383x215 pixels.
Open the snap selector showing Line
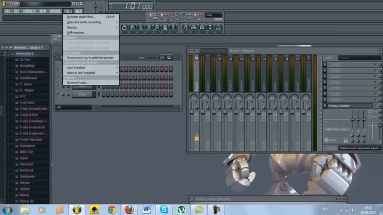tap(214, 15)
